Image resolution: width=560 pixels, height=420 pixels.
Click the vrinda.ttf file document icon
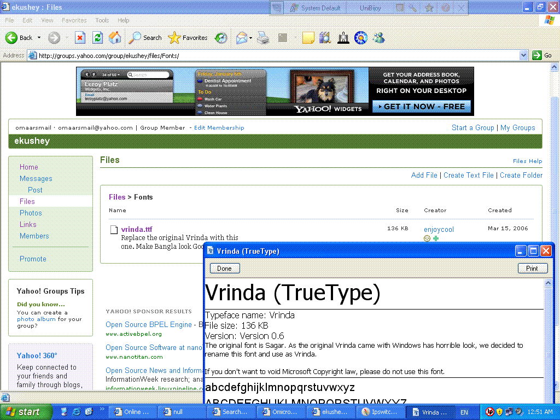point(114,229)
